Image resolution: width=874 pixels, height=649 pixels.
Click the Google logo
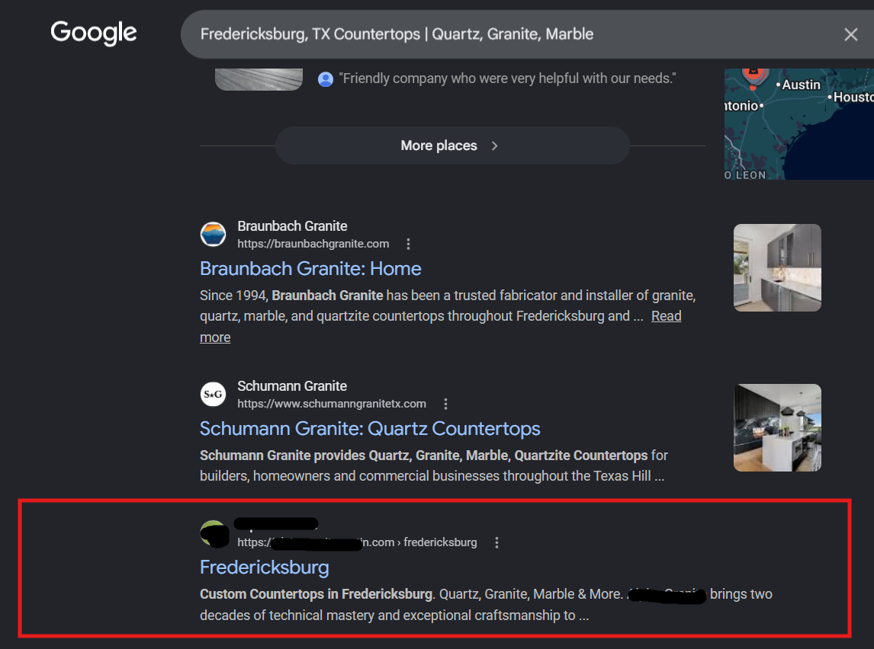(94, 33)
